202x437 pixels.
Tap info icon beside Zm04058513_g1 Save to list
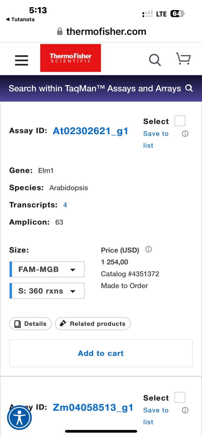[185, 410]
